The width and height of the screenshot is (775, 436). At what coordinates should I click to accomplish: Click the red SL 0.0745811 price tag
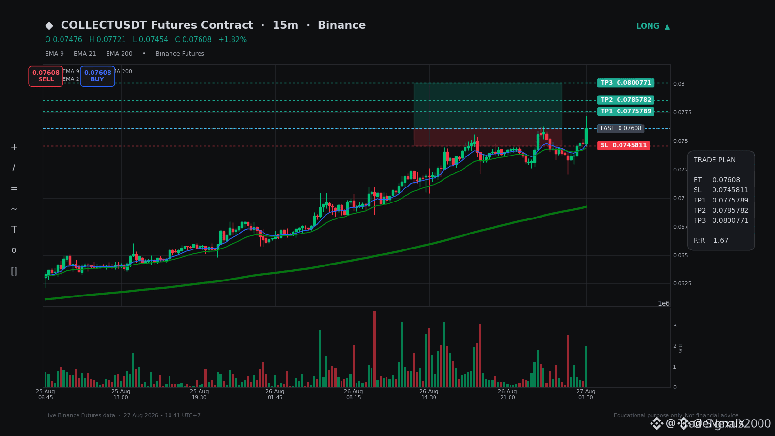pos(624,145)
